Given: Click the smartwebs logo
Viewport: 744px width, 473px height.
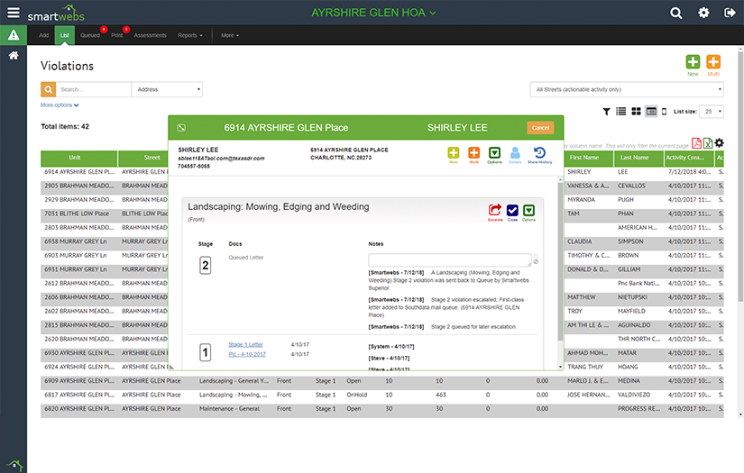Looking at the screenshot, I should (56, 14).
